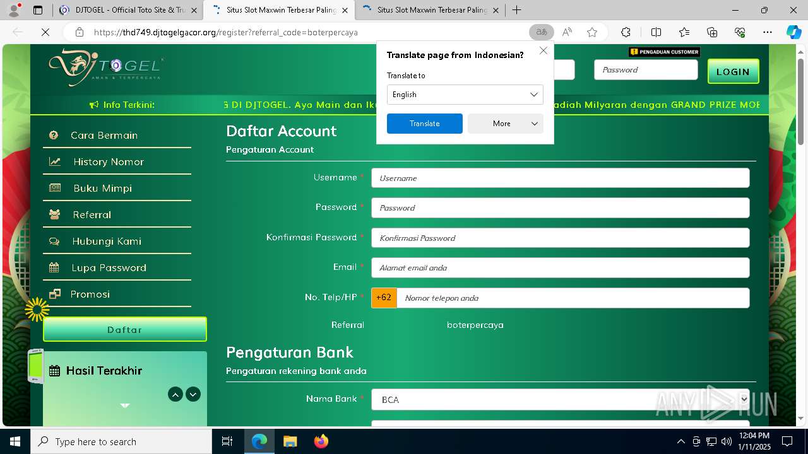Click the browser address bar URL

226,32
